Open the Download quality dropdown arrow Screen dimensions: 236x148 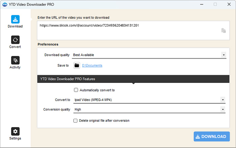tap(224, 55)
